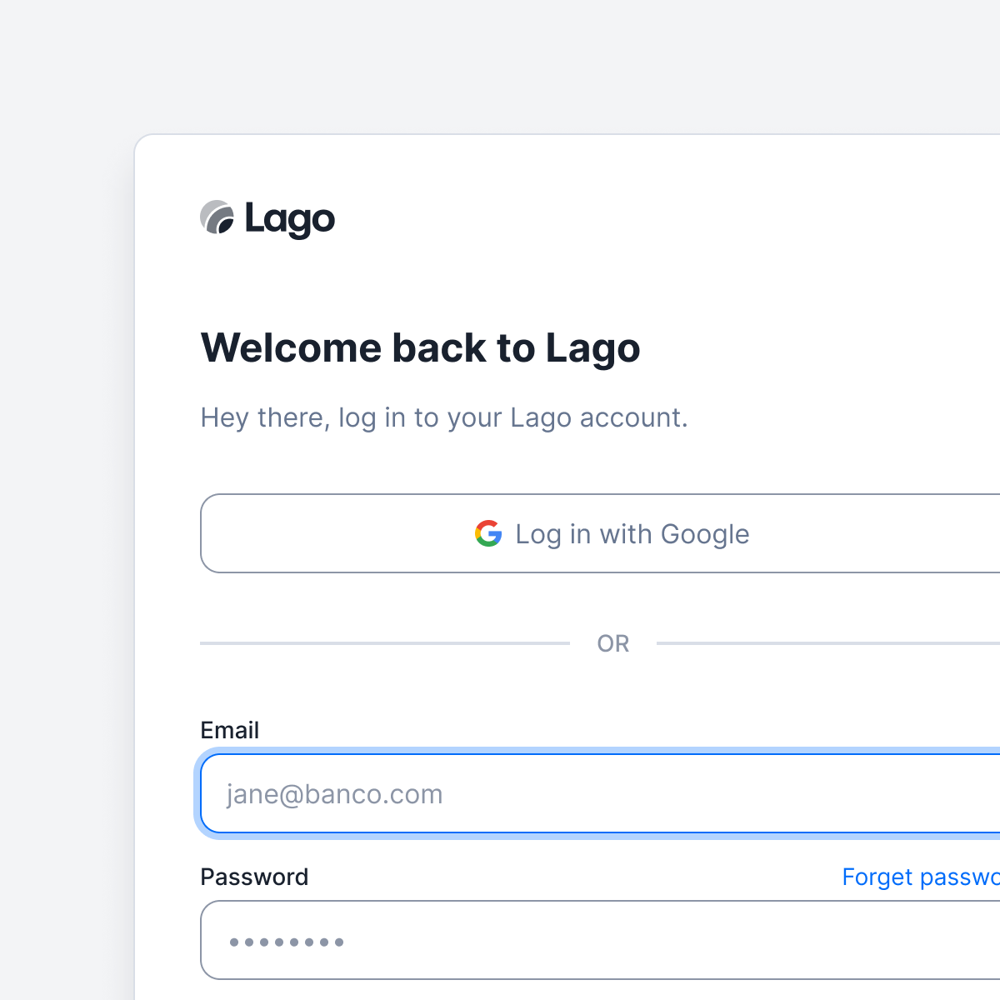
Task: Click the divider line left of OR
Action: coord(385,643)
